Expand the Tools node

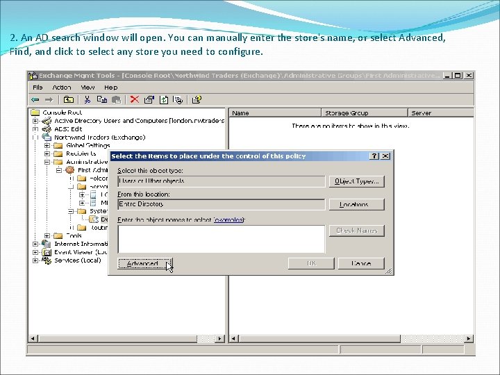tap(47, 235)
